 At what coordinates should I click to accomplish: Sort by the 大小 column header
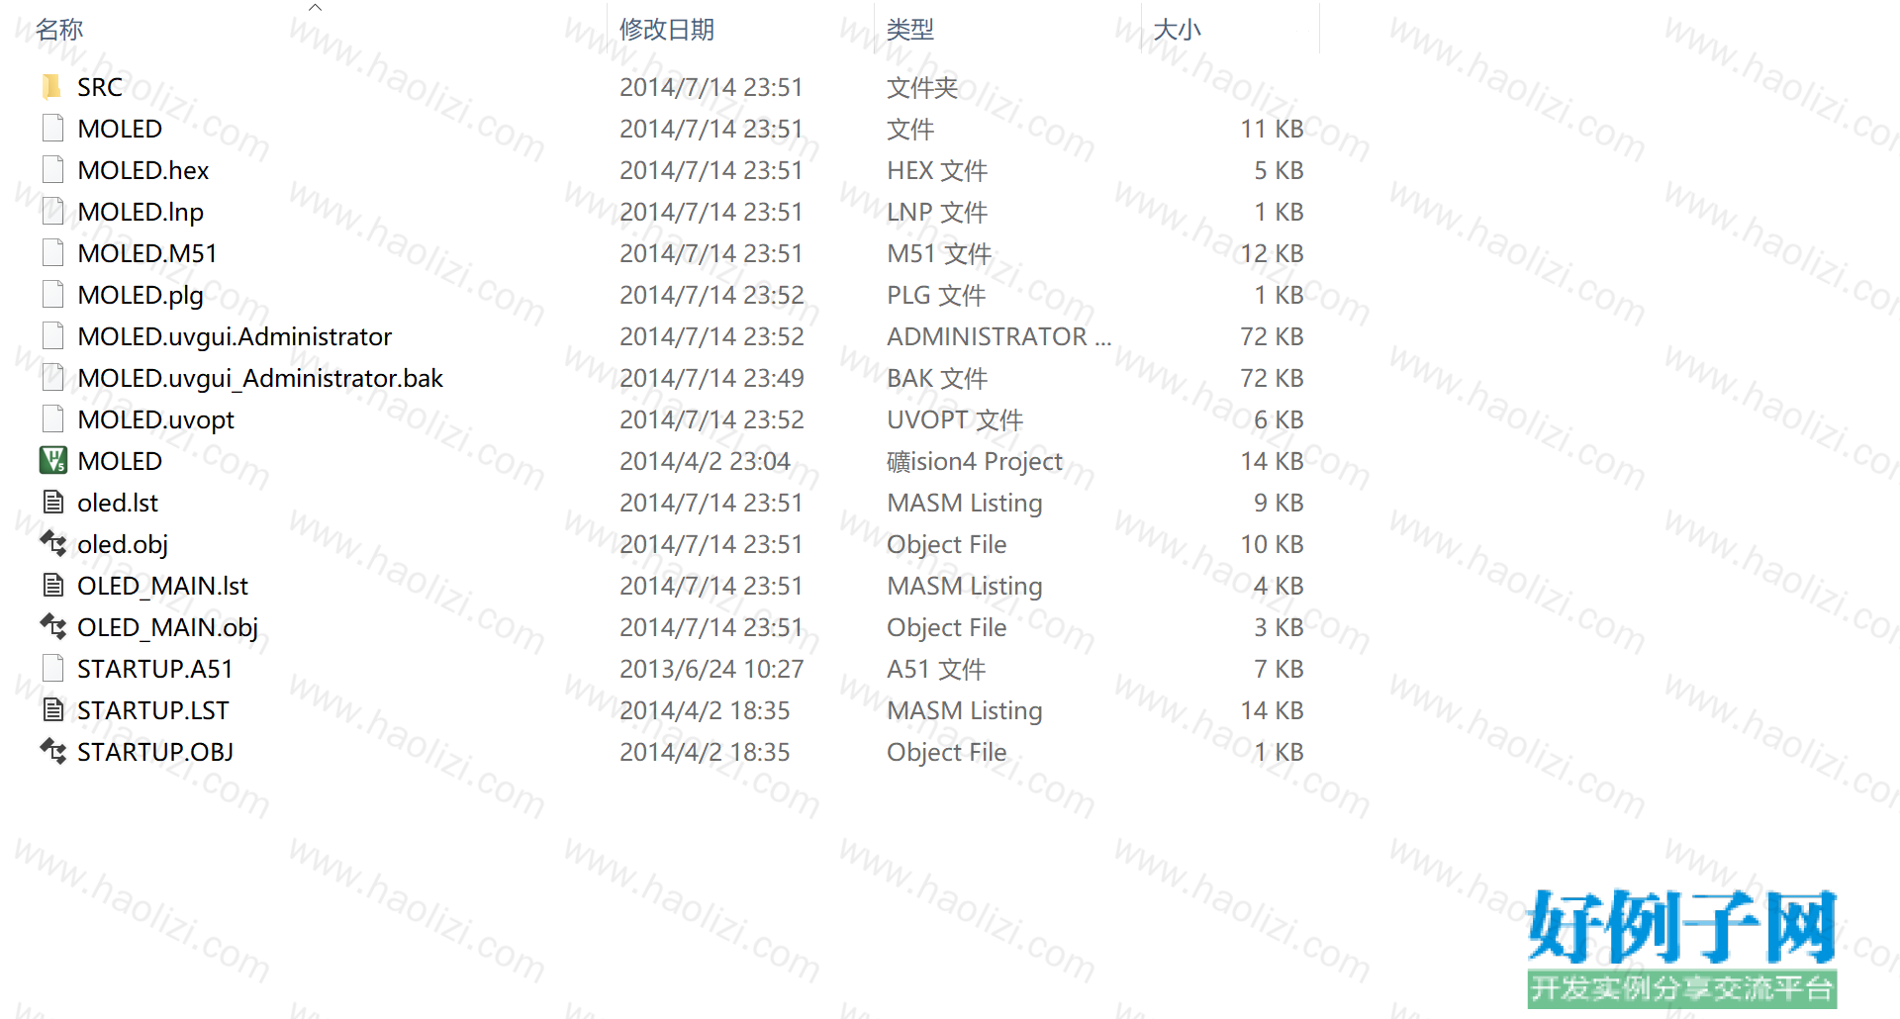(1178, 30)
